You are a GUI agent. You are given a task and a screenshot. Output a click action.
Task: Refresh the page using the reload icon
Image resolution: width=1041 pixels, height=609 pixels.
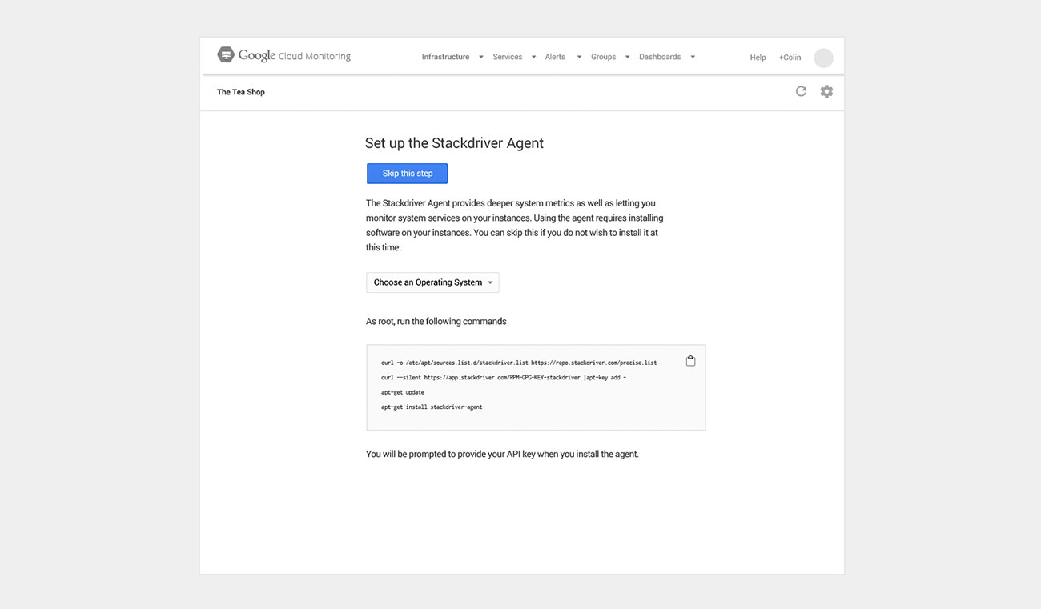[801, 91]
